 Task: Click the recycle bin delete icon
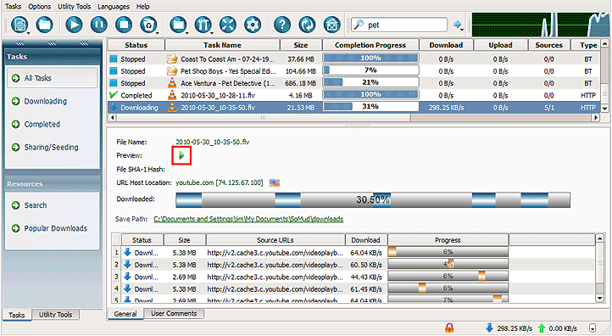pyautogui.click(x=148, y=25)
